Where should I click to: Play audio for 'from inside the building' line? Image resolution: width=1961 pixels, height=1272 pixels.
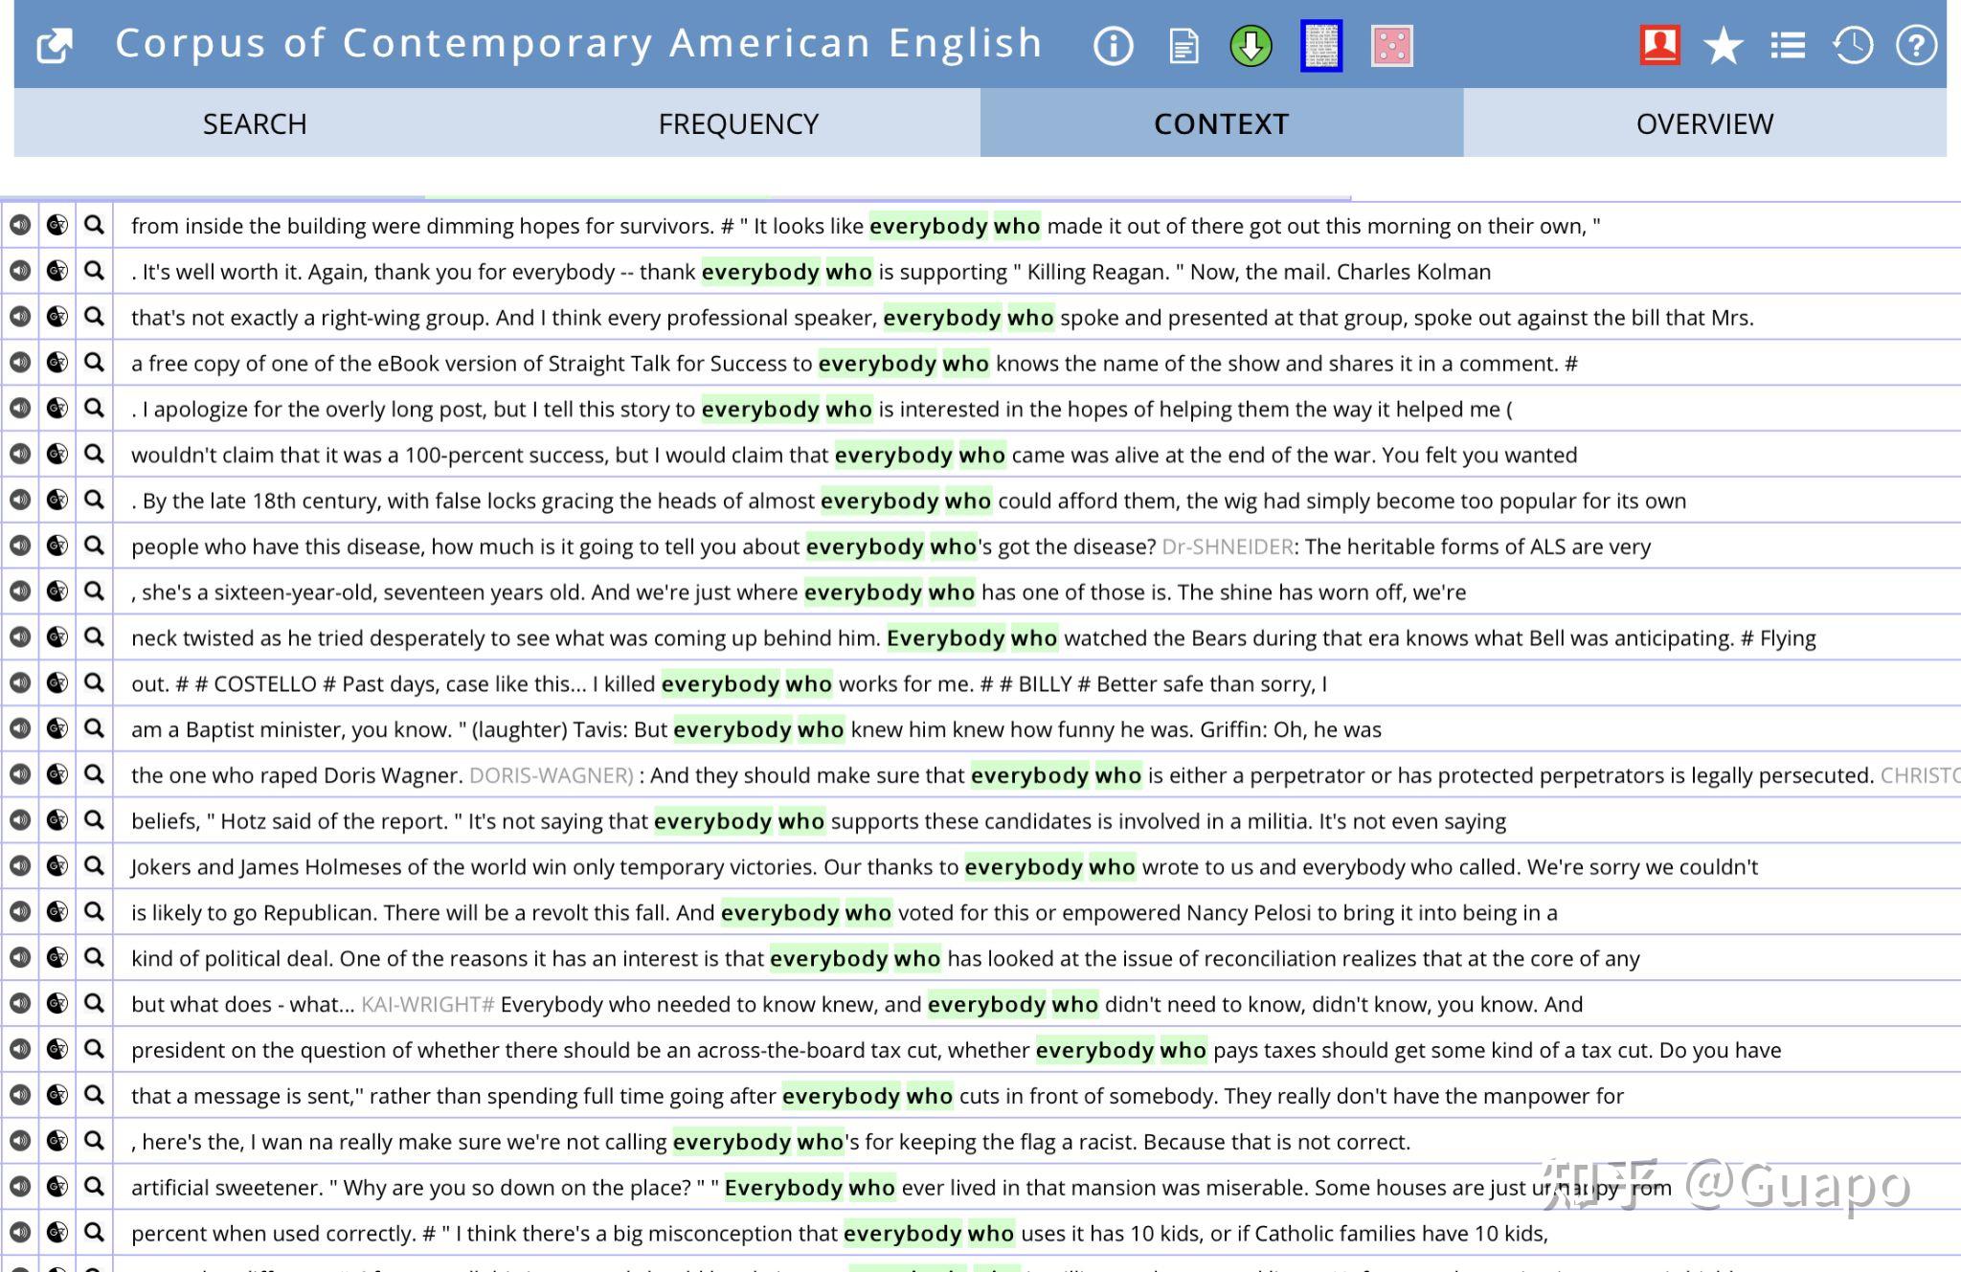point(20,225)
